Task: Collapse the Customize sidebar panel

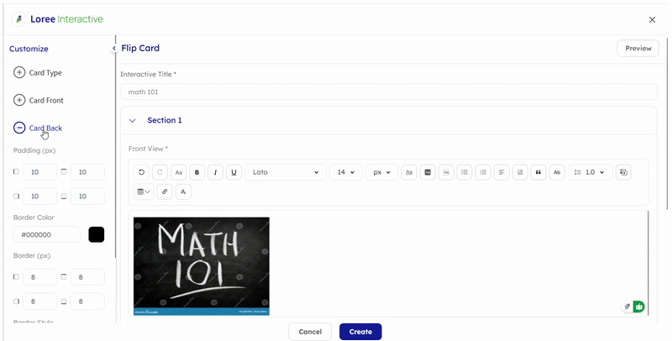Action: click(114, 49)
